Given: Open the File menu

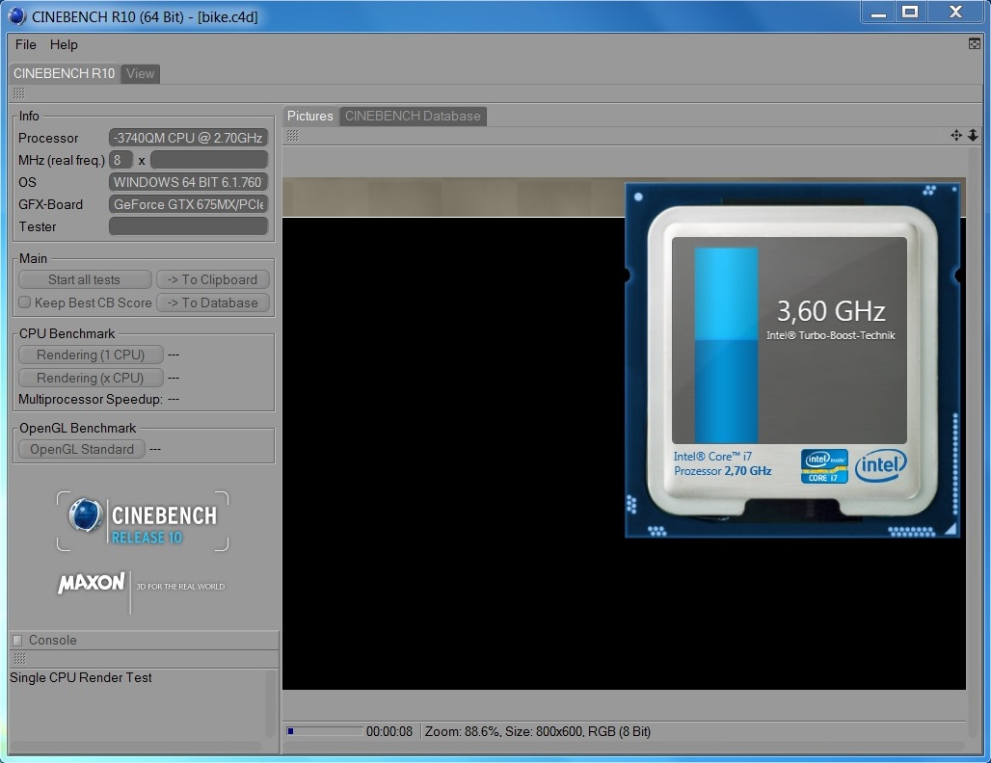Looking at the screenshot, I should (26, 45).
